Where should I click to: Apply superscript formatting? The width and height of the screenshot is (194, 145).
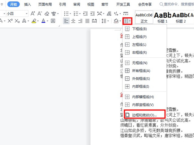[10, 21]
